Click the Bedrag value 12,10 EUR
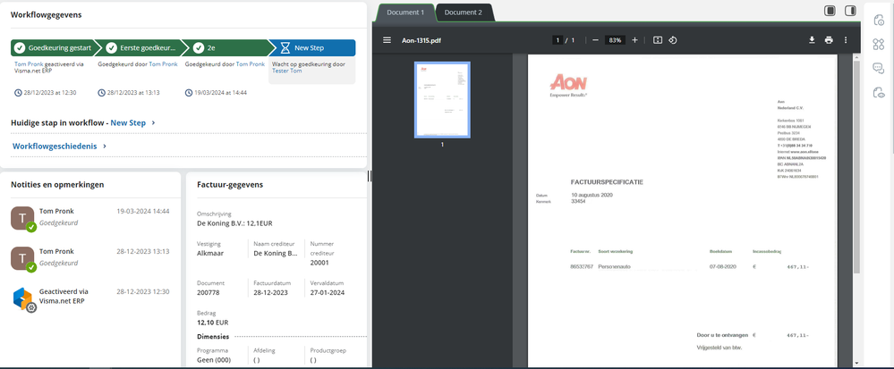The width and height of the screenshot is (894, 369). pos(213,323)
